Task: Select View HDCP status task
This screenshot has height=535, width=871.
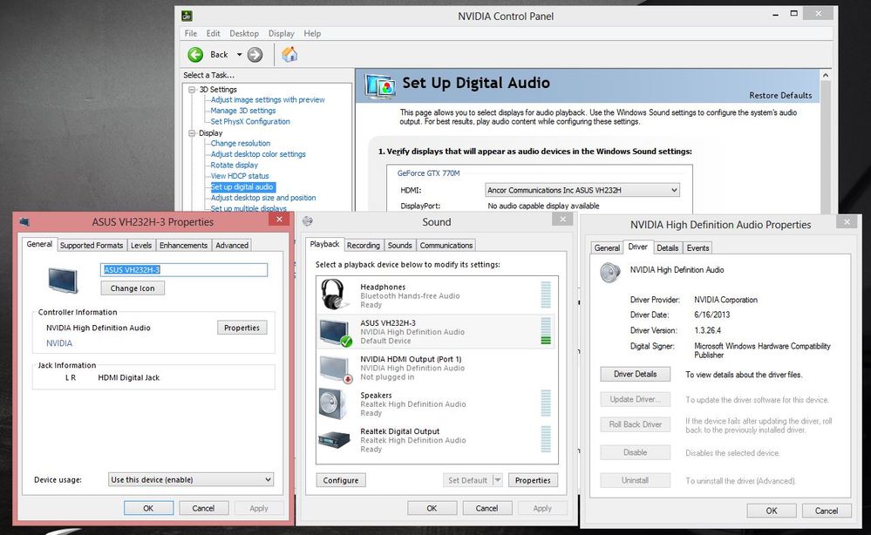Action: pos(240,176)
